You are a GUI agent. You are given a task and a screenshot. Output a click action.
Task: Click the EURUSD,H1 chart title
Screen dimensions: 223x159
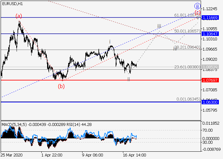(x=11, y=3)
